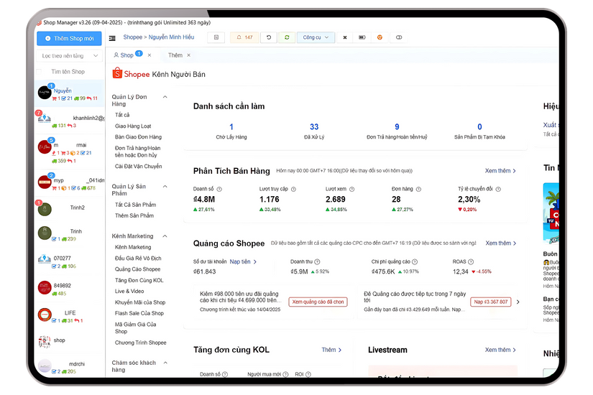Check the select-all box beside Tìm tên Shop
Viewport: 593px width, 395px height.
(39, 72)
